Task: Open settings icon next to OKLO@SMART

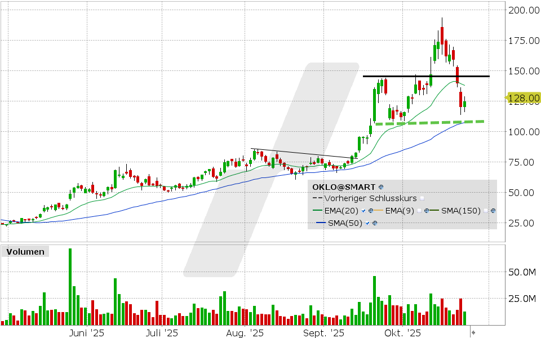Action: click(381, 186)
